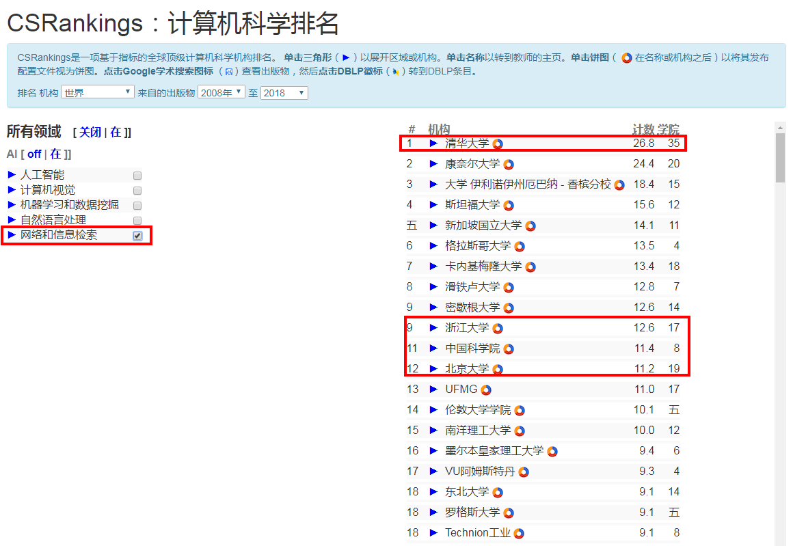Open 滑铁卢大学's pie chart
The height and width of the screenshot is (546, 793).
pyautogui.click(x=507, y=286)
